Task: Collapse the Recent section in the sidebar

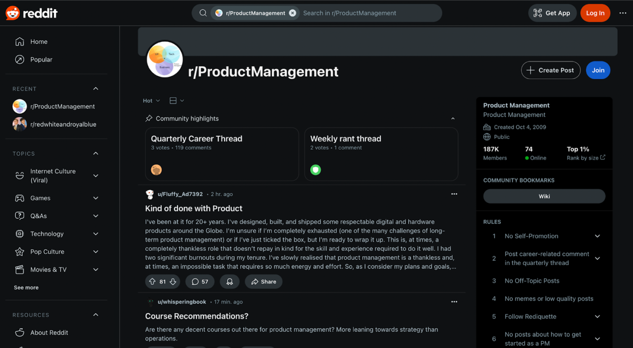Action: pyautogui.click(x=96, y=89)
